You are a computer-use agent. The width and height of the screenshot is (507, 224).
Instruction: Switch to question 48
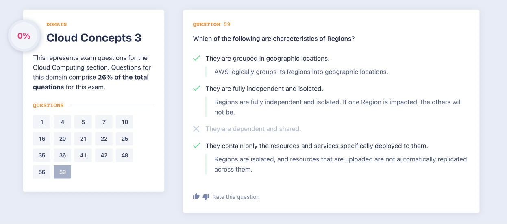pos(125,155)
